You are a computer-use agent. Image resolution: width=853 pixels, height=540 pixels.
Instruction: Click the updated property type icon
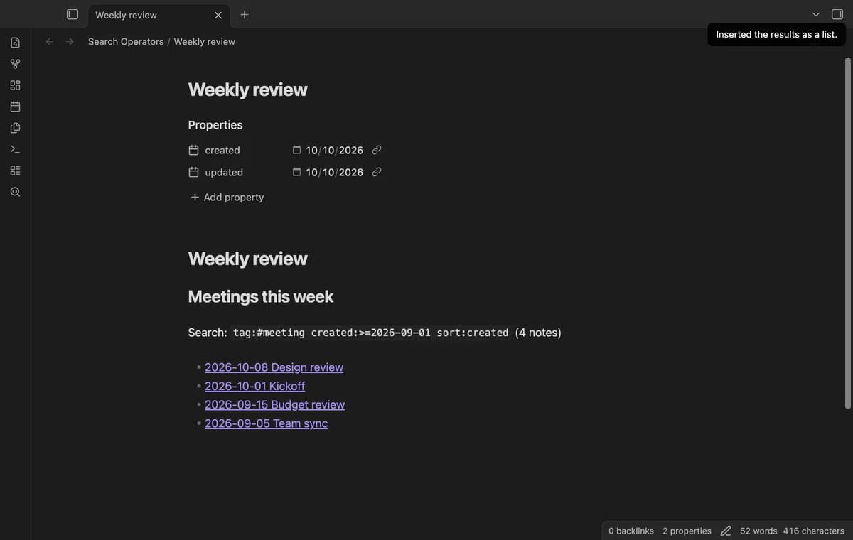[193, 172]
